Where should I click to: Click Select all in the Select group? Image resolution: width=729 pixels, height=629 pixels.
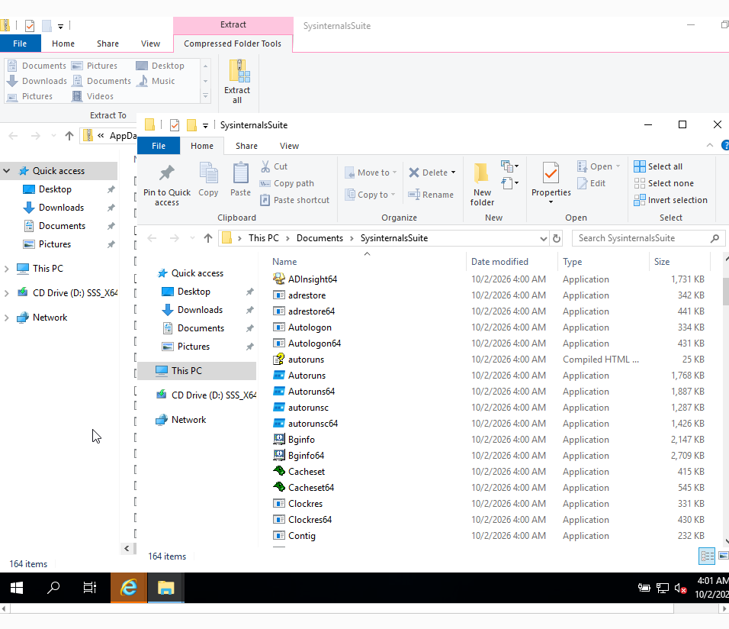click(x=658, y=166)
